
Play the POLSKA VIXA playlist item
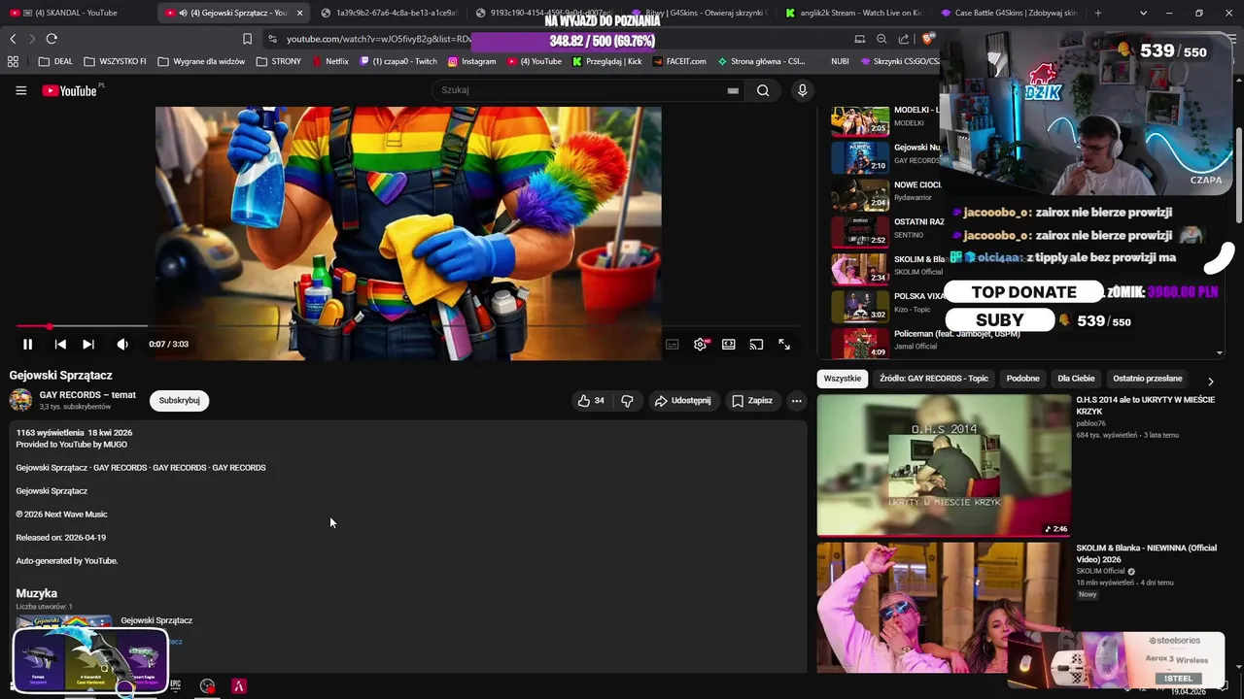point(886,305)
